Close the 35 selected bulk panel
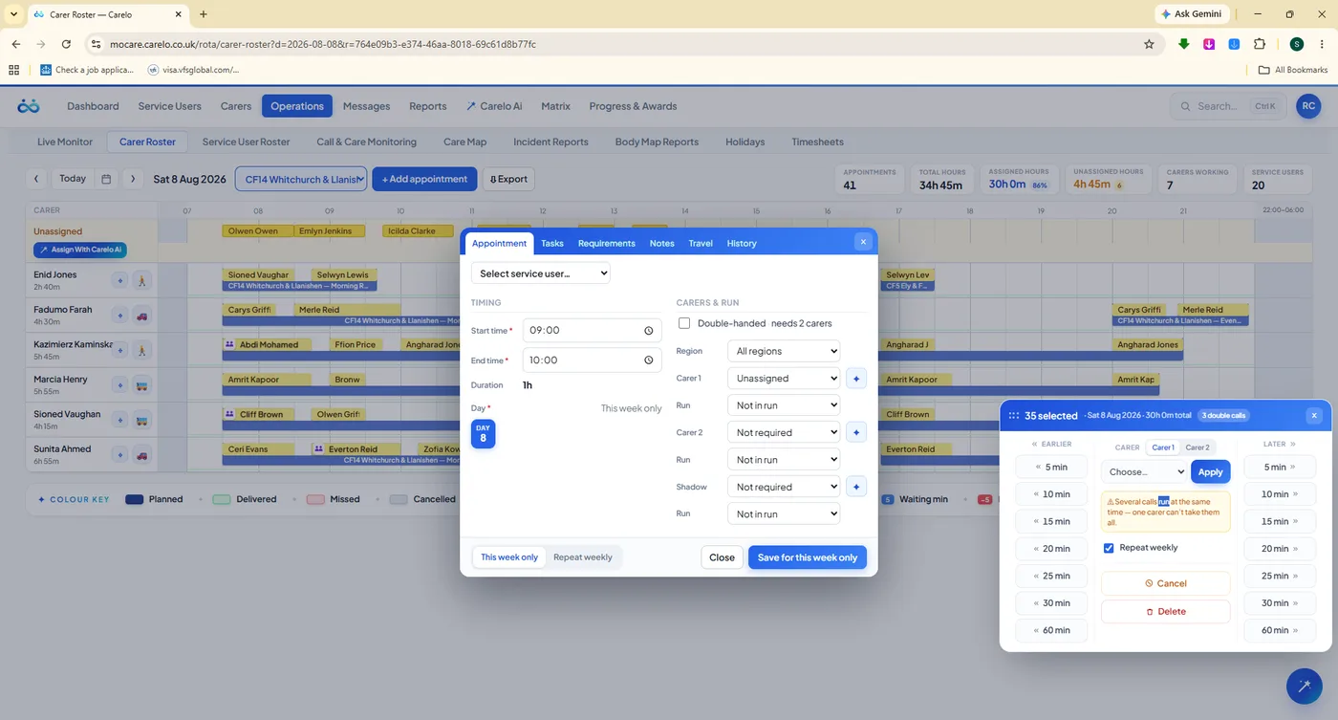 [1314, 416]
